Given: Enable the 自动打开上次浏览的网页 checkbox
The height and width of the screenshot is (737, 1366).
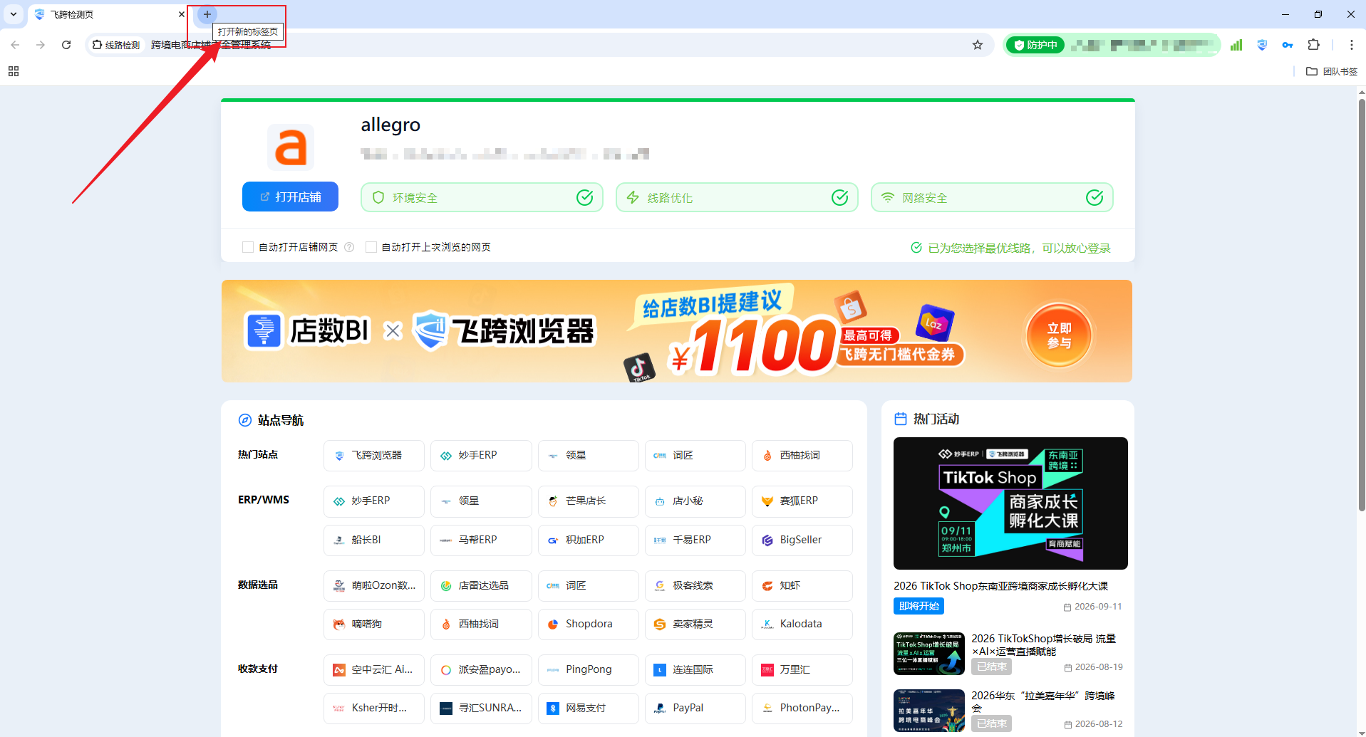Looking at the screenshot, I should pyautogui.click(x=371, y=247).
